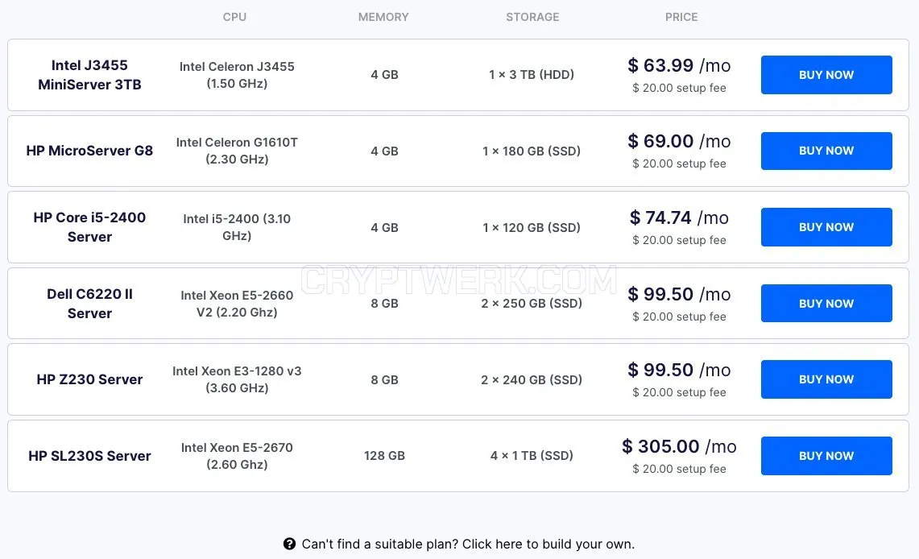The width and height of the screenshot is (919, 559).
Task: Click the 128 GB memory value
Action: [384, 455]
